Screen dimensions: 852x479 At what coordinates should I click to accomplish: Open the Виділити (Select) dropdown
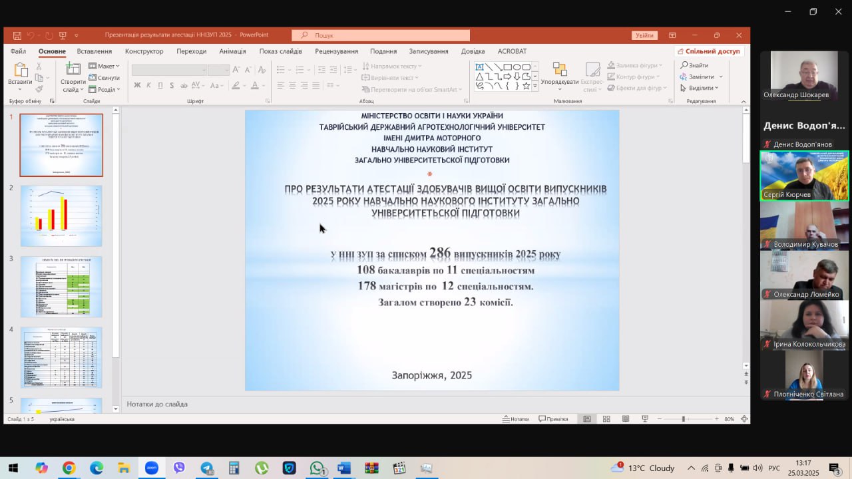700,88
